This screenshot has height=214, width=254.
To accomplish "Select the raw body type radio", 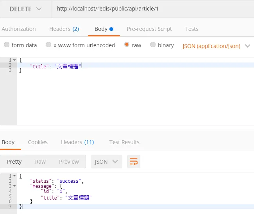I will (x=127, y=45).
